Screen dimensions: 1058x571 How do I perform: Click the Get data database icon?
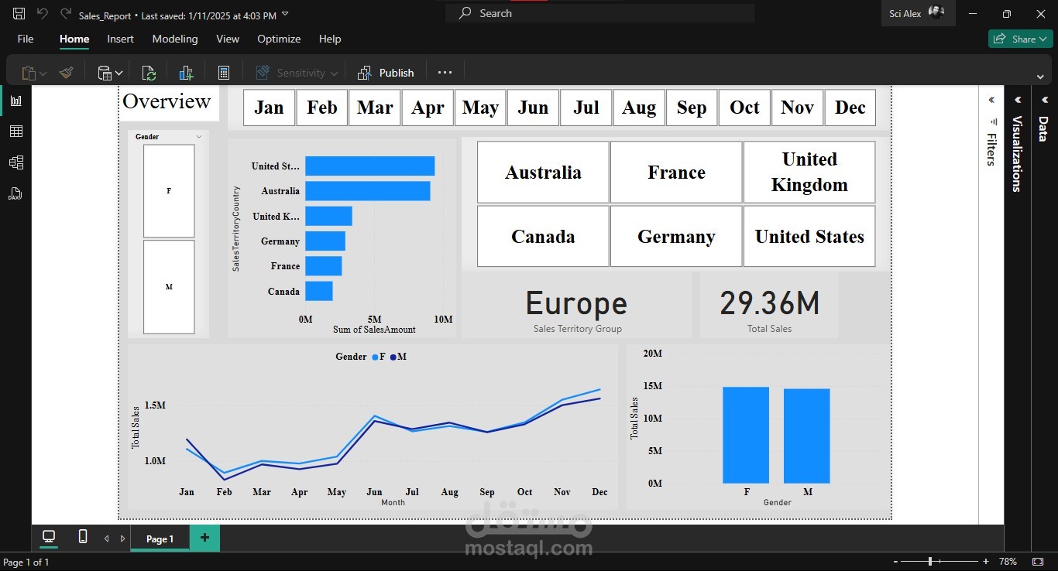(105, 72)
